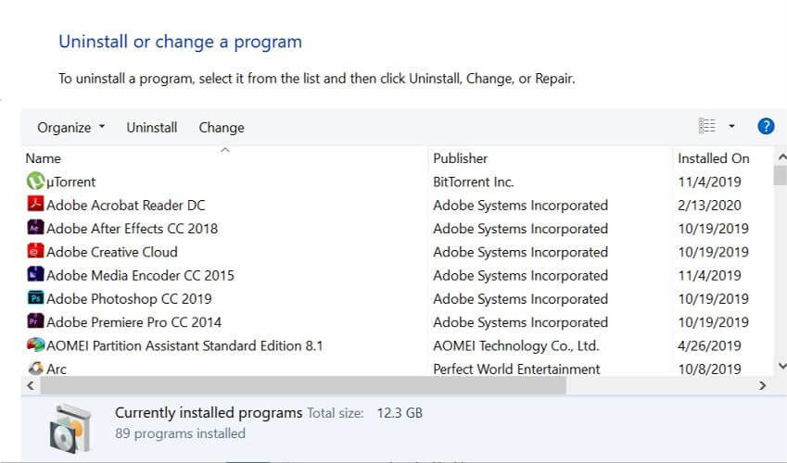The width and height of the screenshot is (787, 463).
Task: Open the Organize dropdown menu
Action: pos(70,128)
